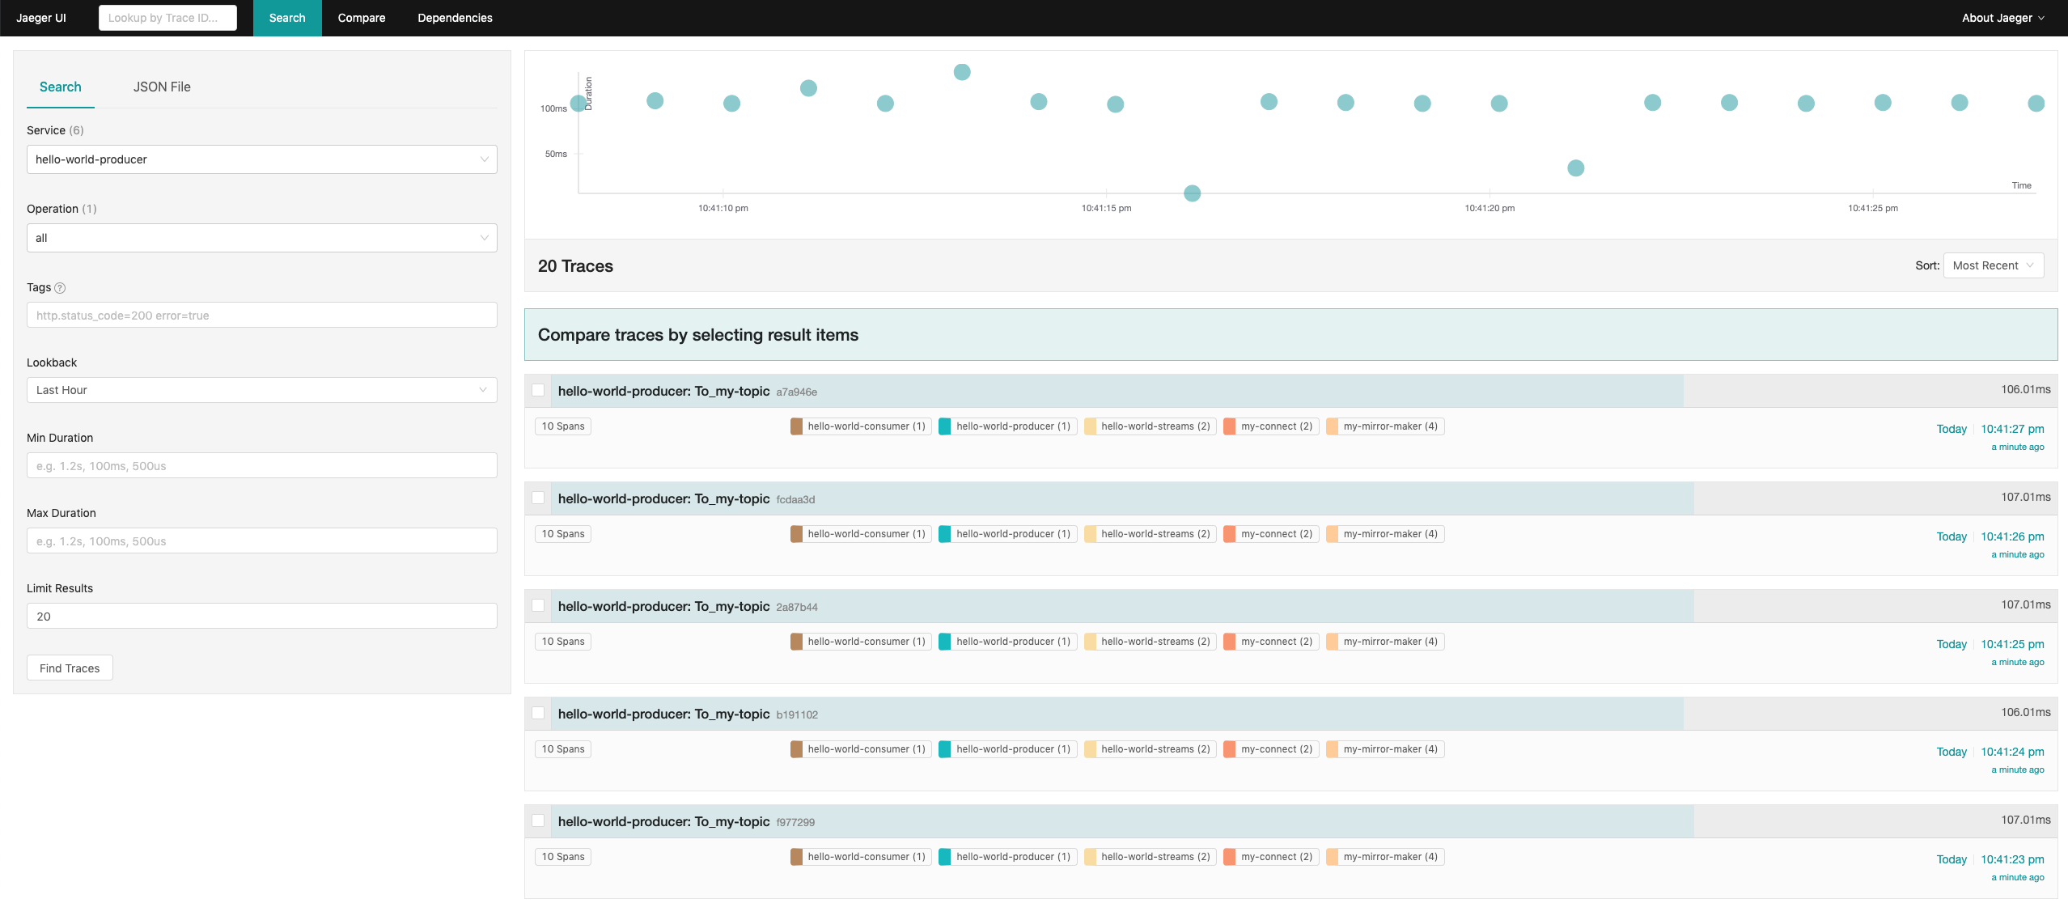Click hello-world-streams tag in trace fcdaa3d
The height and width of the screenshot is (903, 2068).
pyautogui.click(x=1150, y=534)
